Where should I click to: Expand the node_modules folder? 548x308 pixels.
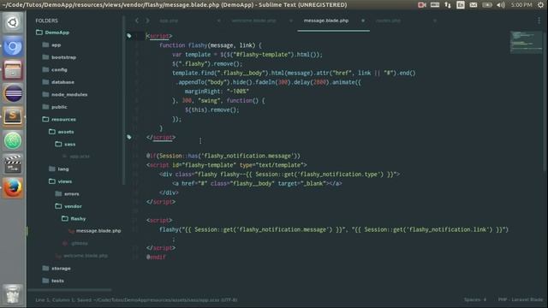[65, 95]
